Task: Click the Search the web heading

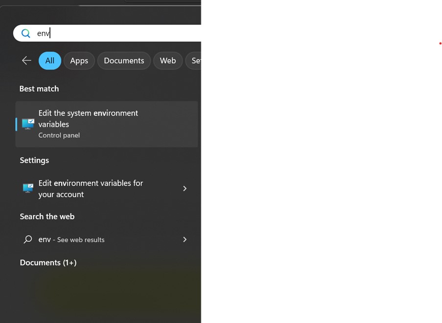Action: click(47, 216)
